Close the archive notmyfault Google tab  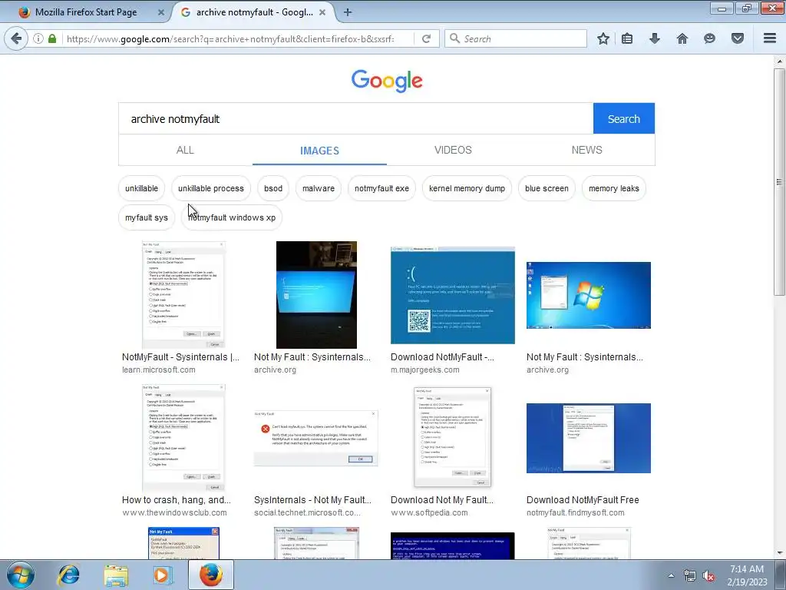tap(322, 12)
